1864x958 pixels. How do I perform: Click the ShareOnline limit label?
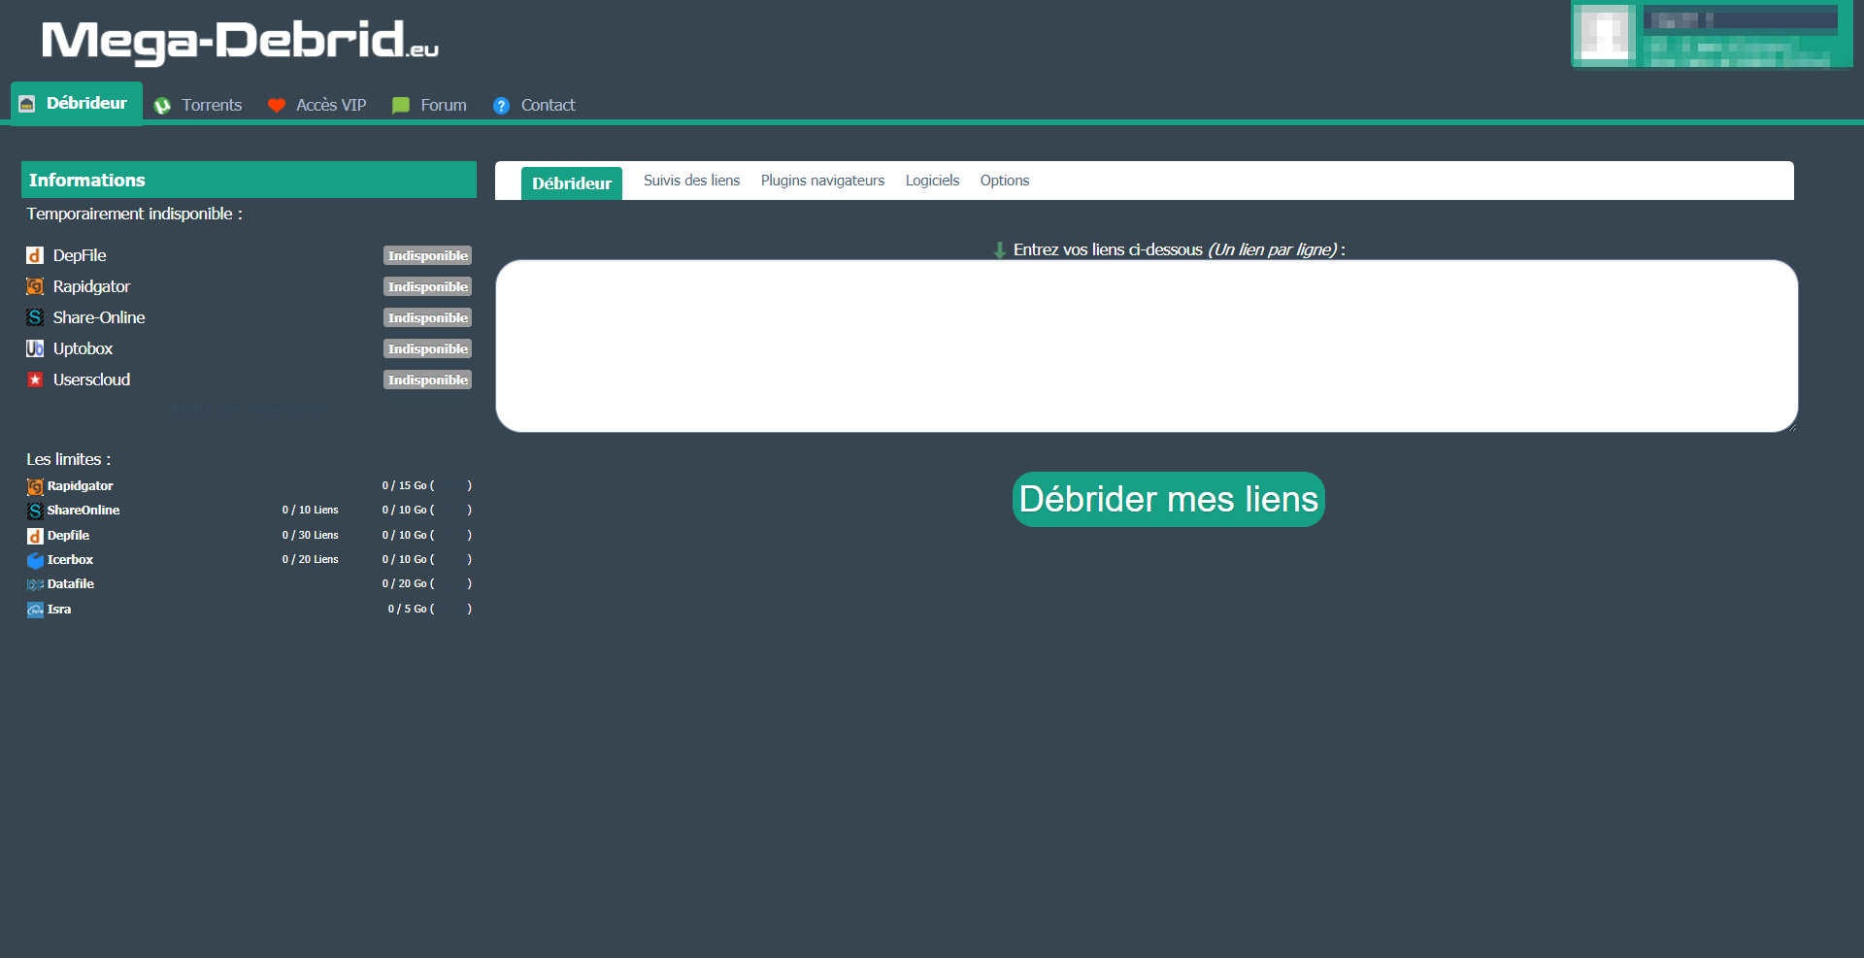pos(83,510)
